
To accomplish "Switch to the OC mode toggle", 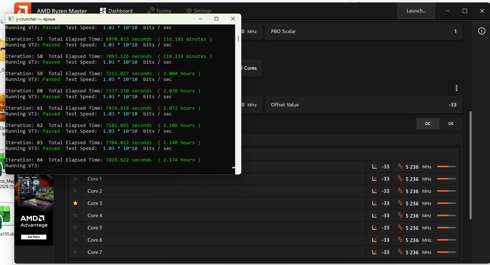I will [x=428, y=124].
